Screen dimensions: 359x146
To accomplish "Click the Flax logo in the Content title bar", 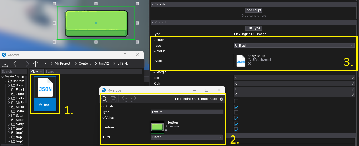I will coord(4,55).
